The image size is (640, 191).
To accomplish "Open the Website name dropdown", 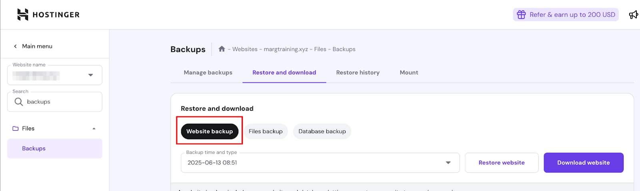I will (x=90, y=75).
